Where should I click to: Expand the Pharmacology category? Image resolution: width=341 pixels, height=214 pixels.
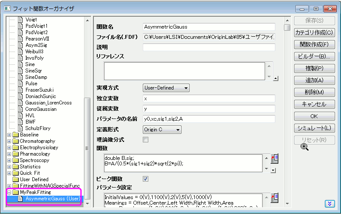[9, 154]
